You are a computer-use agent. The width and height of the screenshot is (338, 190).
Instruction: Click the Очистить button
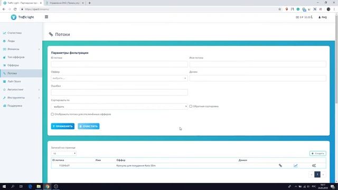point(89,126)
